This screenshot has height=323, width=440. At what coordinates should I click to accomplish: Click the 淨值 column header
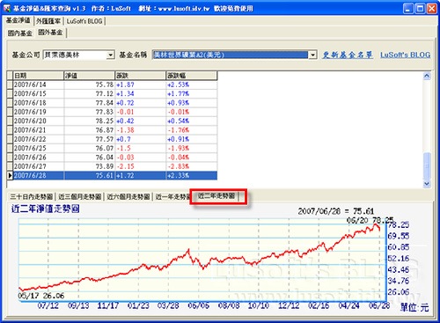(89, 76)
